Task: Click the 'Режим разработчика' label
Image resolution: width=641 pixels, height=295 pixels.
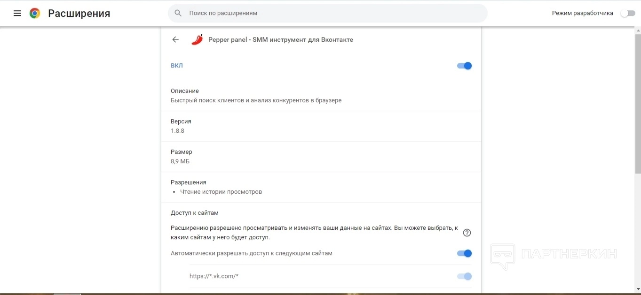Action: pos(583,13)
